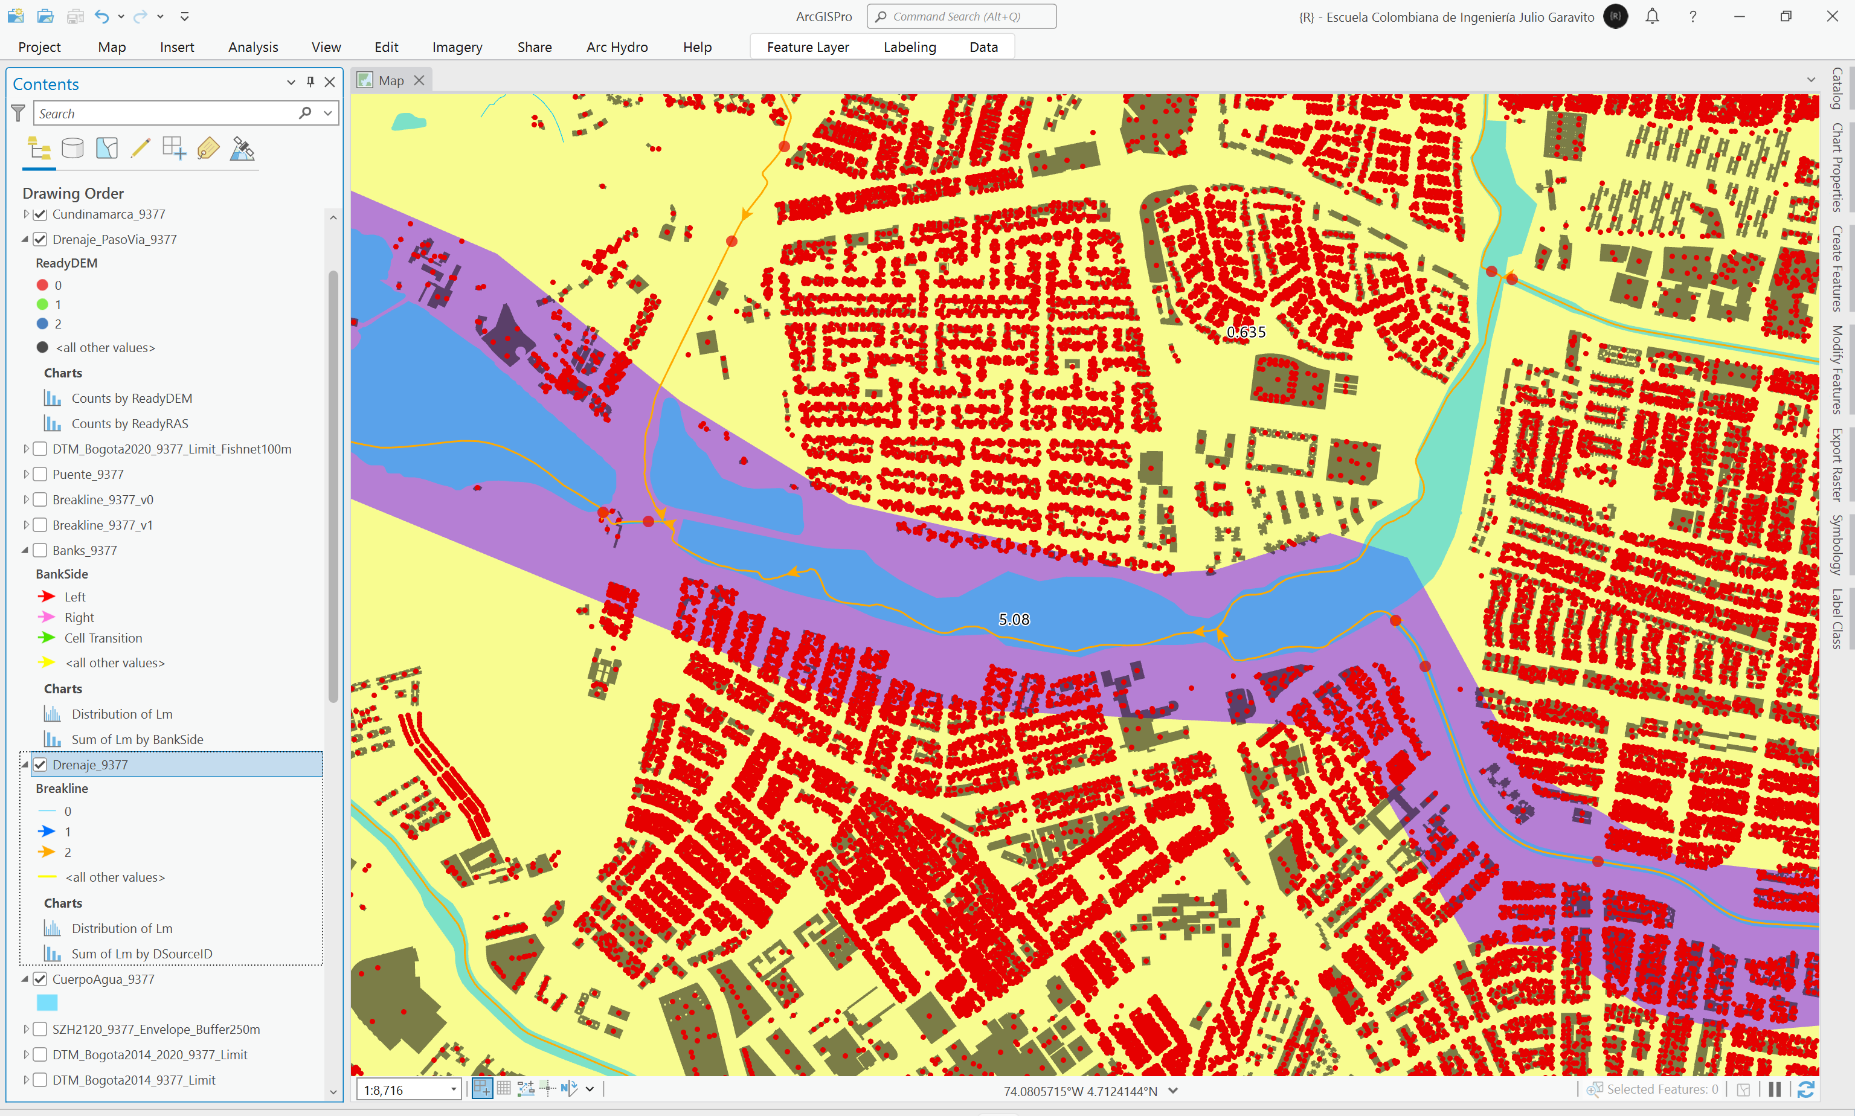The height and width of the screenshot is (1116, 1855).
Task: Open the Catalog side pane tab
Action: 1837,88
